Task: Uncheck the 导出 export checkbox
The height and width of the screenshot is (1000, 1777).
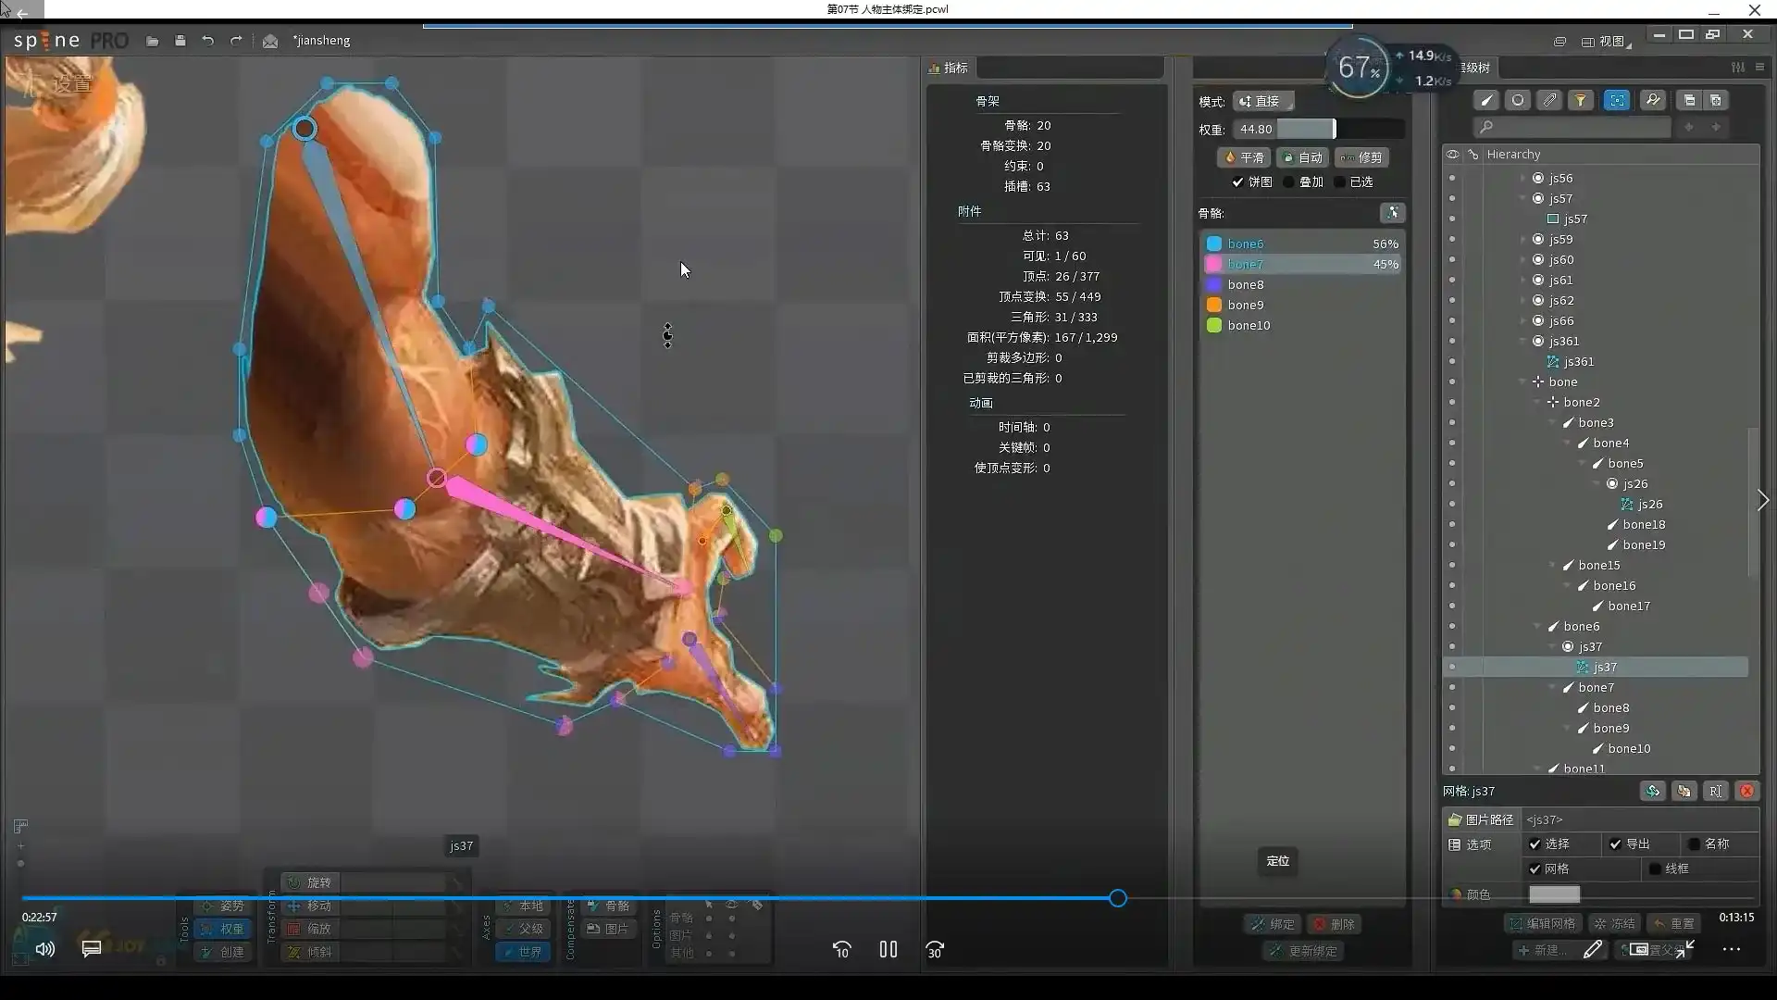Action: point(1615,844)
